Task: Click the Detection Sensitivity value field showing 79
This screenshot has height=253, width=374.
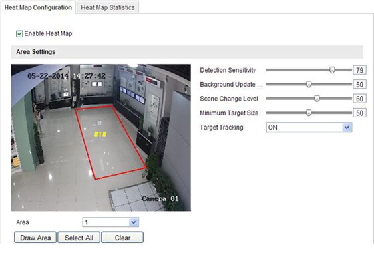Action: coord(359,70)
